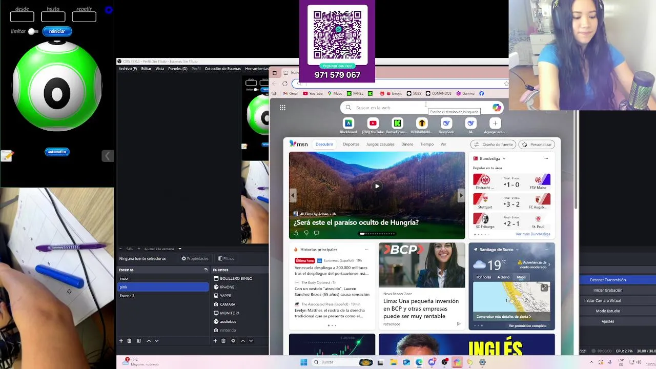Click Personalizar on MSN page
This screenshot has width=656, height=369.
click(x=538, y=145)
